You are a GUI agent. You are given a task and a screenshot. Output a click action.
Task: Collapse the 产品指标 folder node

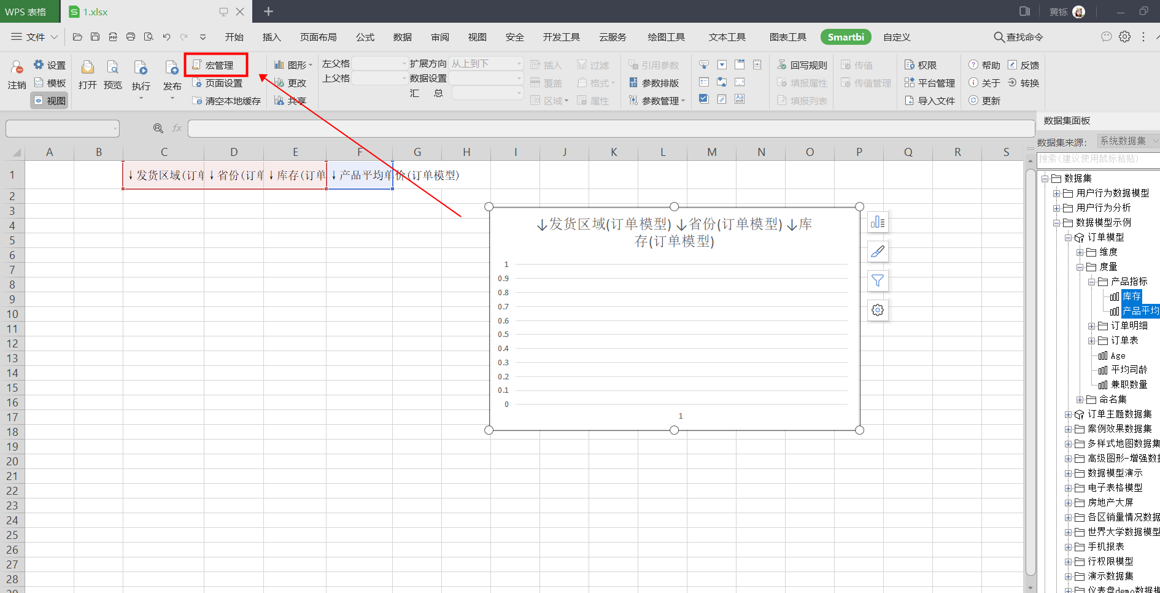[x=1092, y=282]
